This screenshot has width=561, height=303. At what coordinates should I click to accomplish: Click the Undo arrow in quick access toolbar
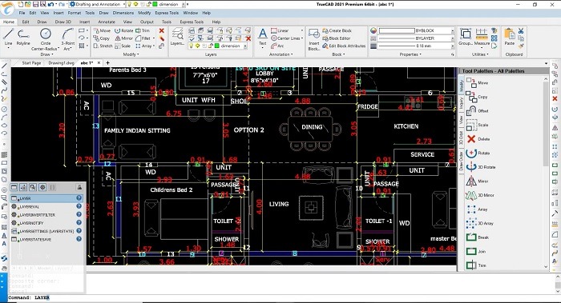[50, 4]
